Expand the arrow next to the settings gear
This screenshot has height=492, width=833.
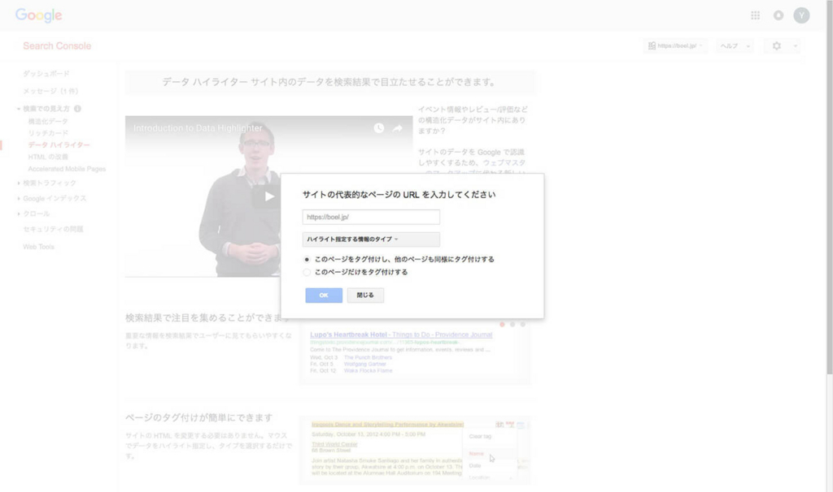tap(796, 46)
